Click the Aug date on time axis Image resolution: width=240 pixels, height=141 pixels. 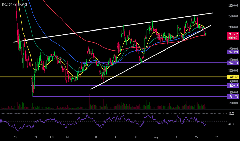[x=156, y=137]
